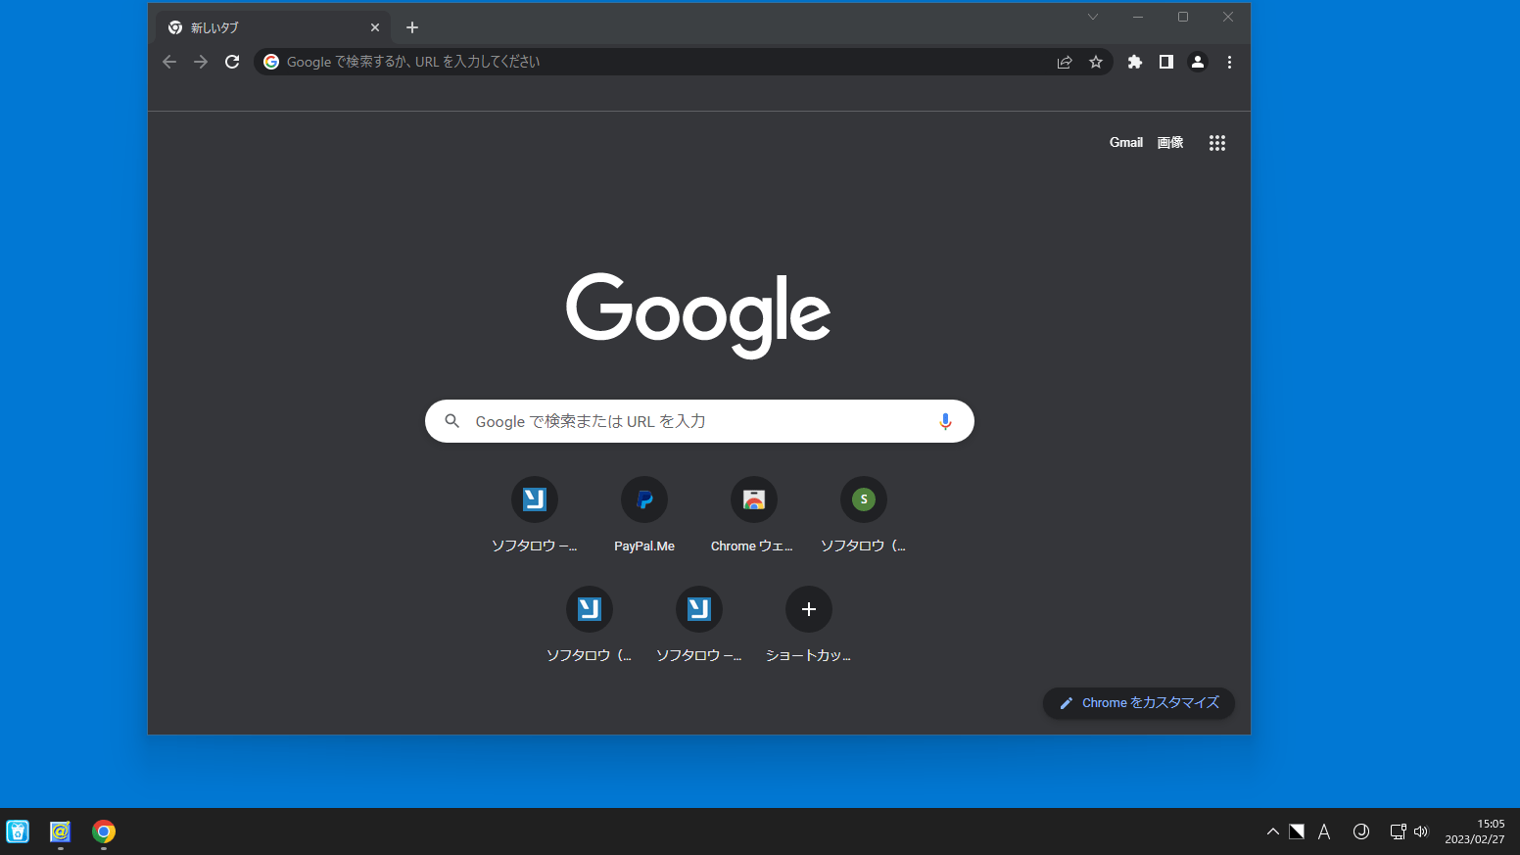Screen dimensions: 1520x855
Task: Go forward using the forward arrow
Action: pyautogui.click(x=201, y=62)
